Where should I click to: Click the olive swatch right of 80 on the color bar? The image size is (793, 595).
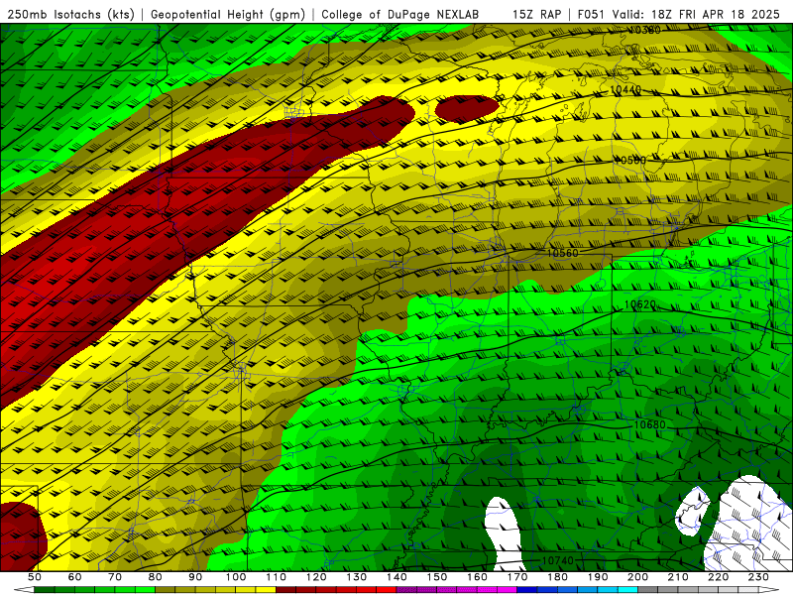point(165,590)
